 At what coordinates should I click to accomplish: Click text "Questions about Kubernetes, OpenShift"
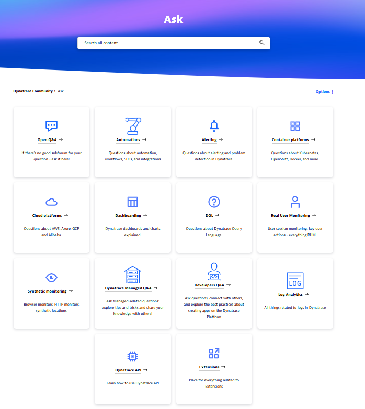(x=295, y=156)
